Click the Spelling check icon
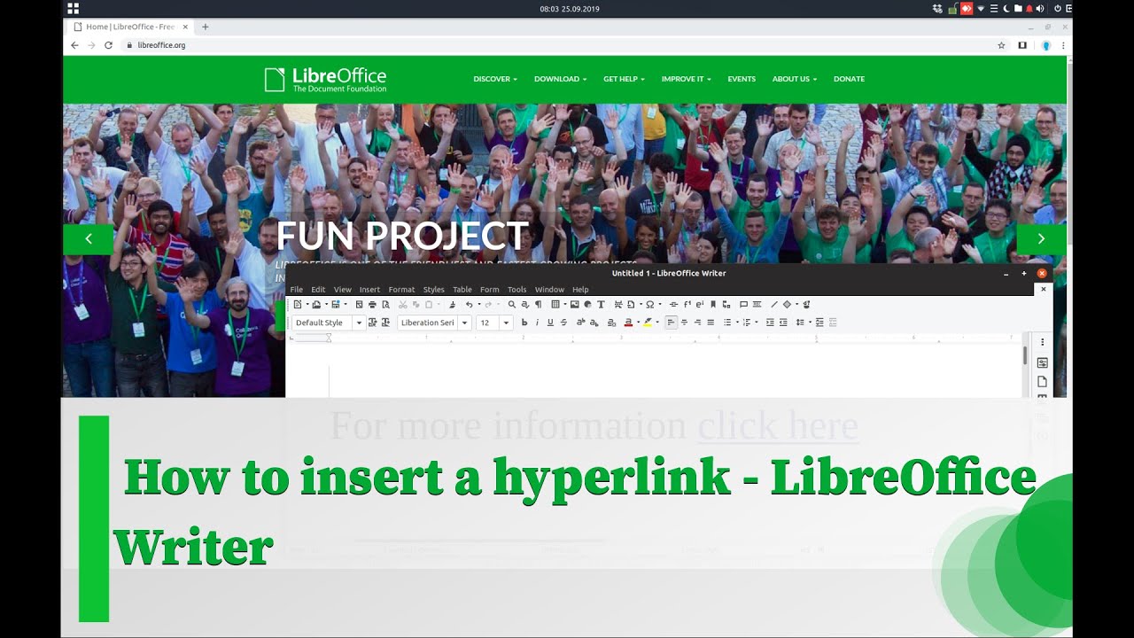Viewport: 1134px width, 638px height. [525, 304]
